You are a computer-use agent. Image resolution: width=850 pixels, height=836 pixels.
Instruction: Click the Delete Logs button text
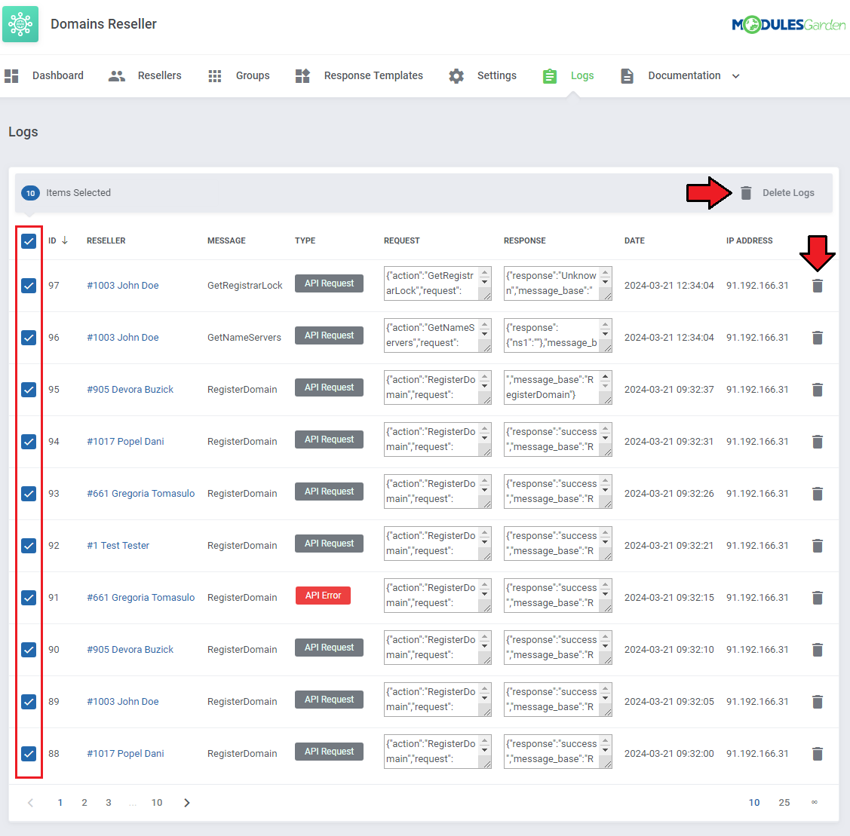788,193
